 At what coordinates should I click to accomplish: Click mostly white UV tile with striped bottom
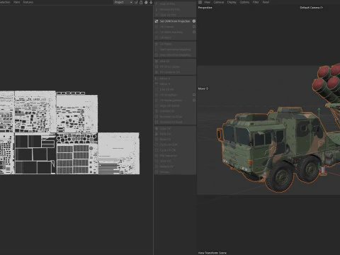click(119, 154)
